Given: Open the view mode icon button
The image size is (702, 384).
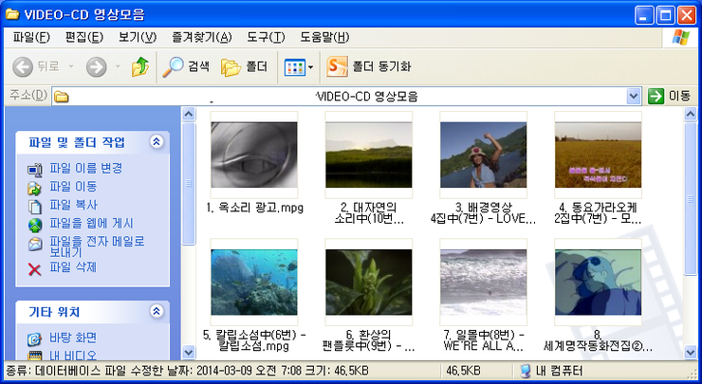Looking at the screenshot, I should tap(294, 67).
